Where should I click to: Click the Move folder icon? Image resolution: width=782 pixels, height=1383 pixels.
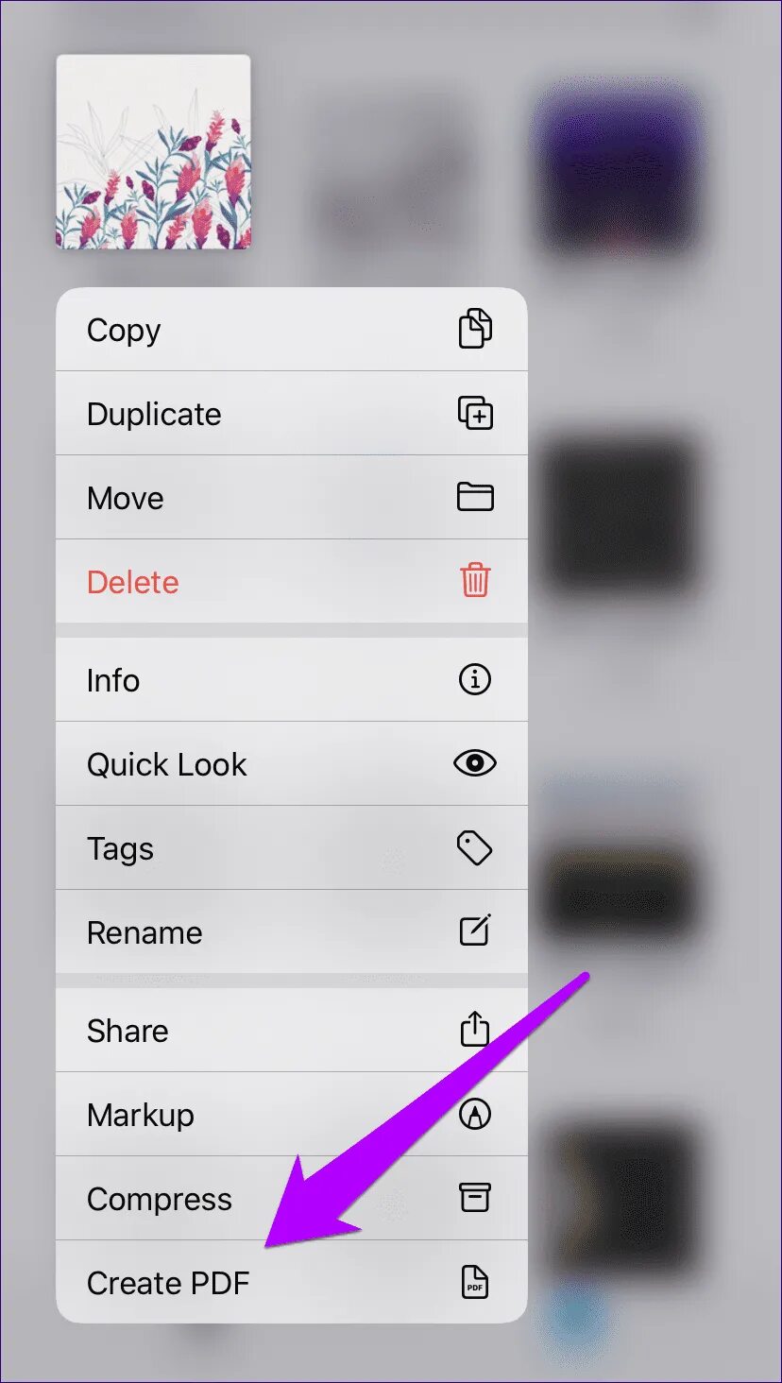pos(475,497)
